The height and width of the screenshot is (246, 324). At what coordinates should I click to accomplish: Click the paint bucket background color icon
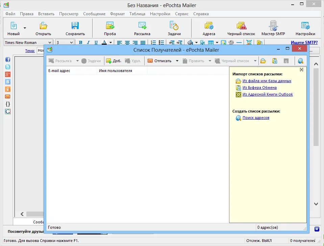coord(190,42)
